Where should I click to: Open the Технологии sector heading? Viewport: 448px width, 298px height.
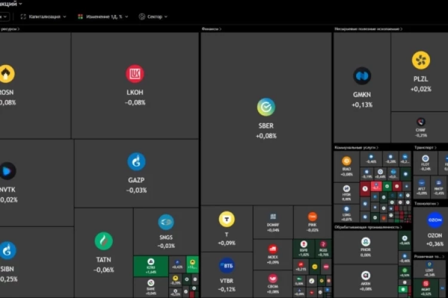point(426,203)
